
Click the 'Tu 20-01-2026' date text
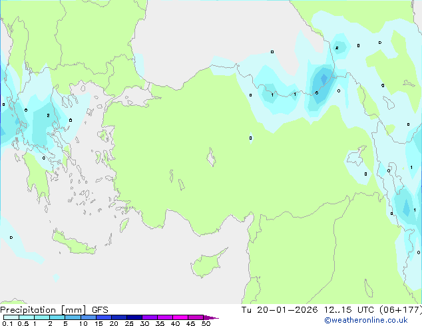[280, 310]
